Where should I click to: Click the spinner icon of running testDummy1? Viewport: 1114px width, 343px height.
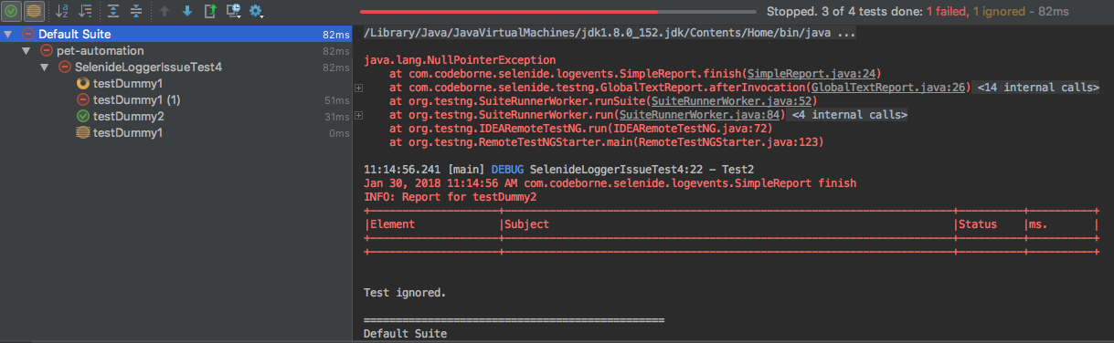point(82,83)
